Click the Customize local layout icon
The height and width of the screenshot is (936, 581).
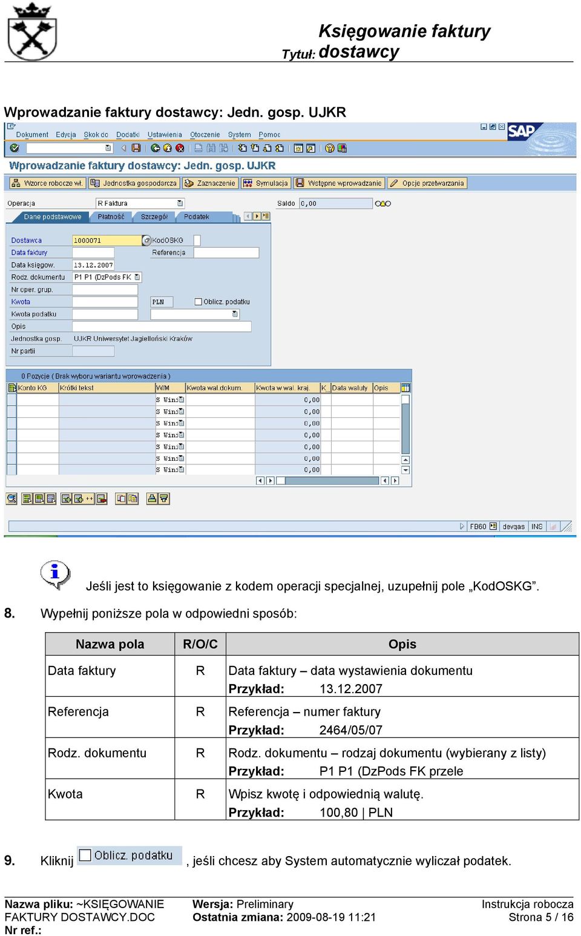click(343, 148)
